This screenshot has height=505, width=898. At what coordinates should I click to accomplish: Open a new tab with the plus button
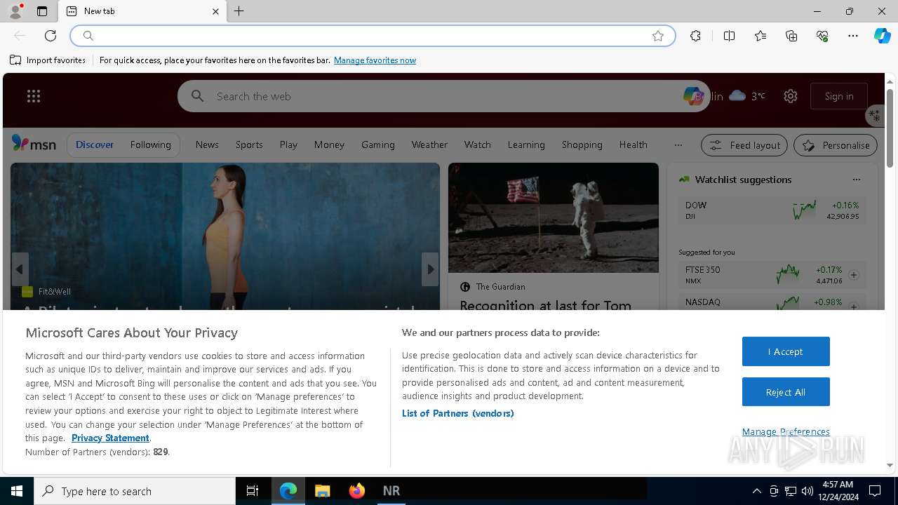239,11
